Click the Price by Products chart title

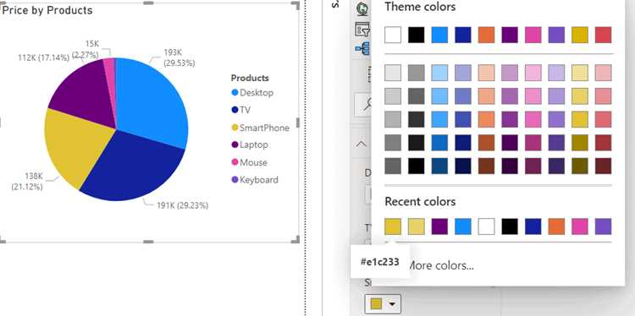[47, 10]
